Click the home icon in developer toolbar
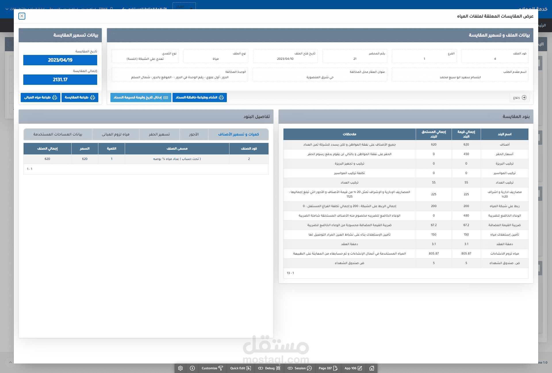The width and height of the screenshot is (552, 373). tap(371, 368)
